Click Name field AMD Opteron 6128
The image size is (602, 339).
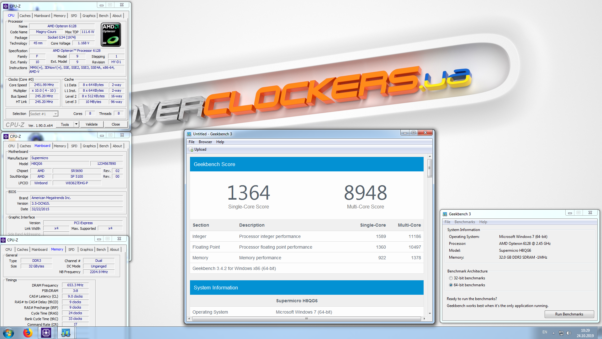coord(62,26)
